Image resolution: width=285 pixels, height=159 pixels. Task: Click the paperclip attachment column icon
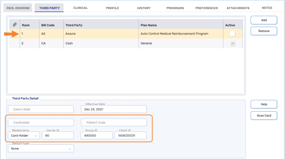pos(15,25)
